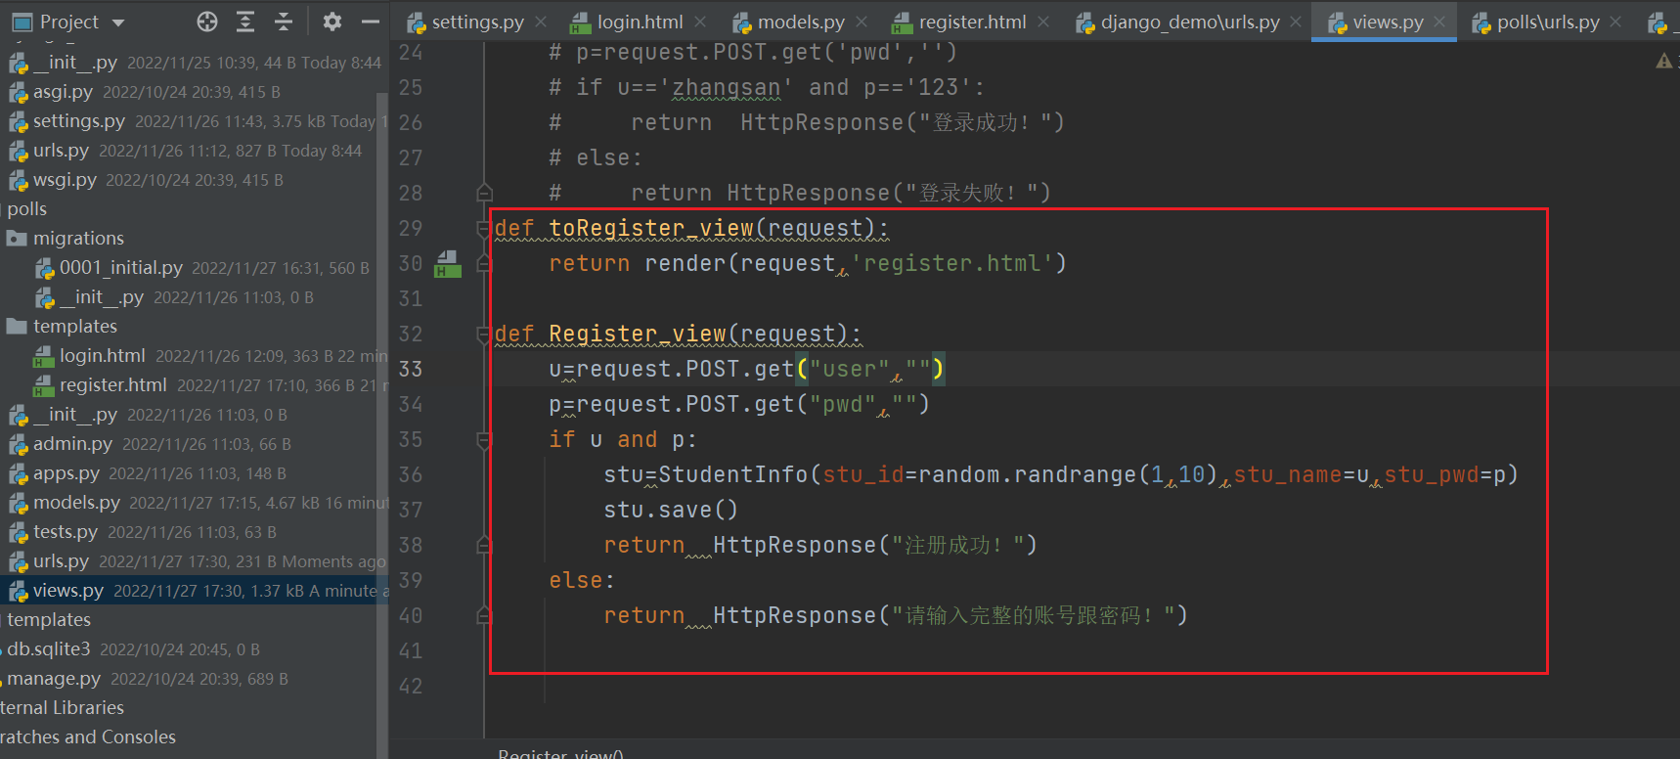The height and width of the screenshot is (759, 1680).
Task: Click the else: keyword on line 39
Action: point(582,581)
